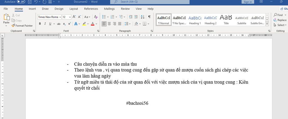Click Format Painter
This screenshot has width=288, height=119.
22,26
